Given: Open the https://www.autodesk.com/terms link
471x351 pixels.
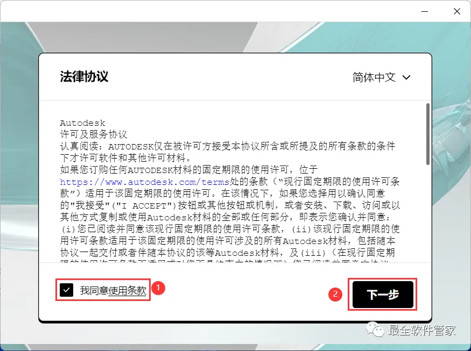Looking at the screenshot, I should point(144,182).
